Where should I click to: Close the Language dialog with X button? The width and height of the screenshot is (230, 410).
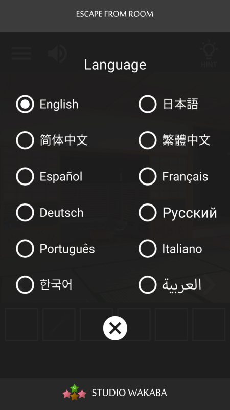115,328
